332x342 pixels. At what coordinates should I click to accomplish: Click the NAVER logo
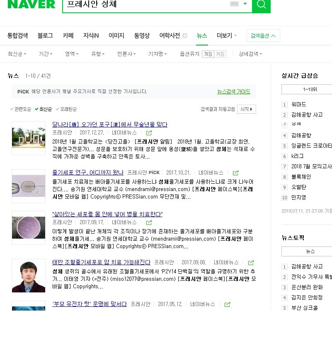click(x=32, y=5)
